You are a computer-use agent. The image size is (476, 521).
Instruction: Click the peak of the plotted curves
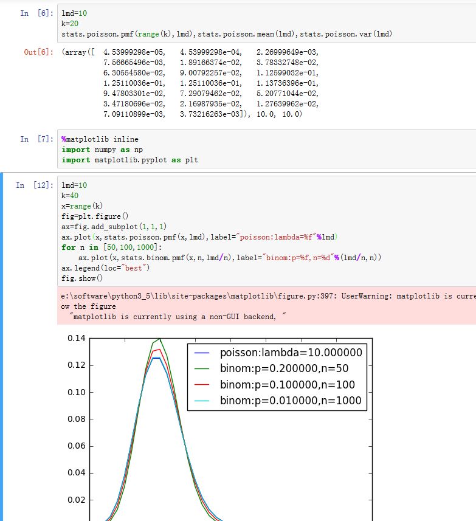pyautogui.click(x=159, y=340)
